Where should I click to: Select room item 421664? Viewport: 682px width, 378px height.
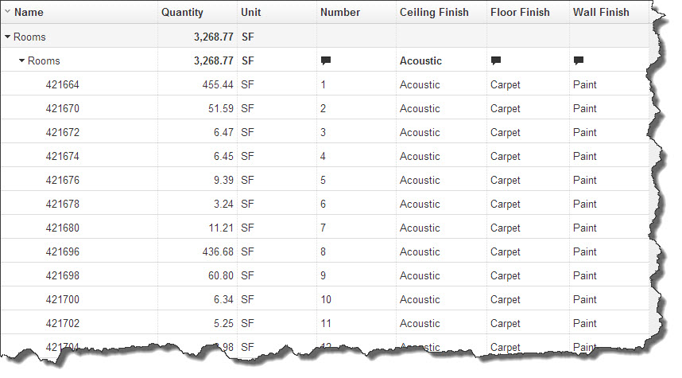(63, 84)
